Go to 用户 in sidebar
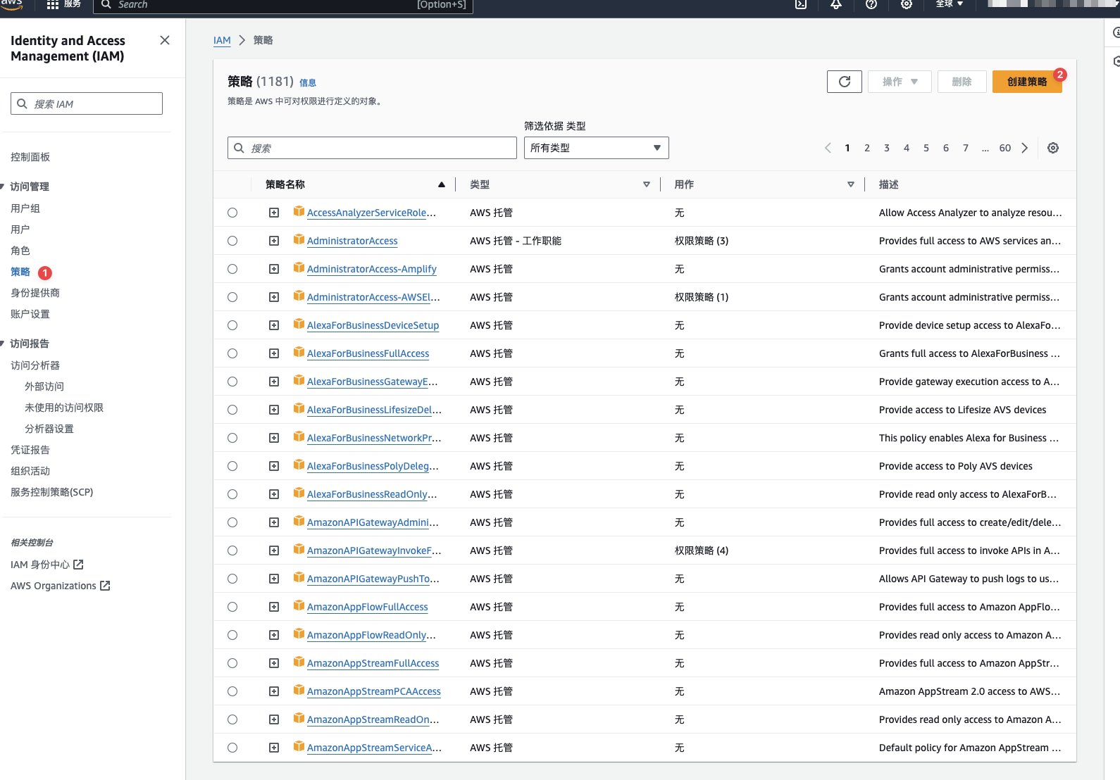Screen dimensions: 1120x780 pyautogui.click(x=20, y=229)
